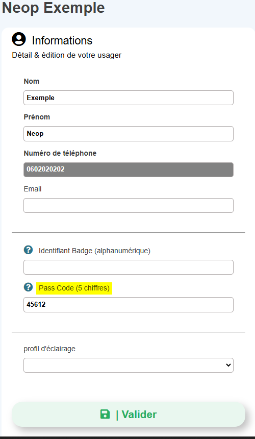Image resolution: width=255 pixels, height=439 pixels.
Task: Click the Informations section heading
Action: pyautogui.click(x=62, y=41)
